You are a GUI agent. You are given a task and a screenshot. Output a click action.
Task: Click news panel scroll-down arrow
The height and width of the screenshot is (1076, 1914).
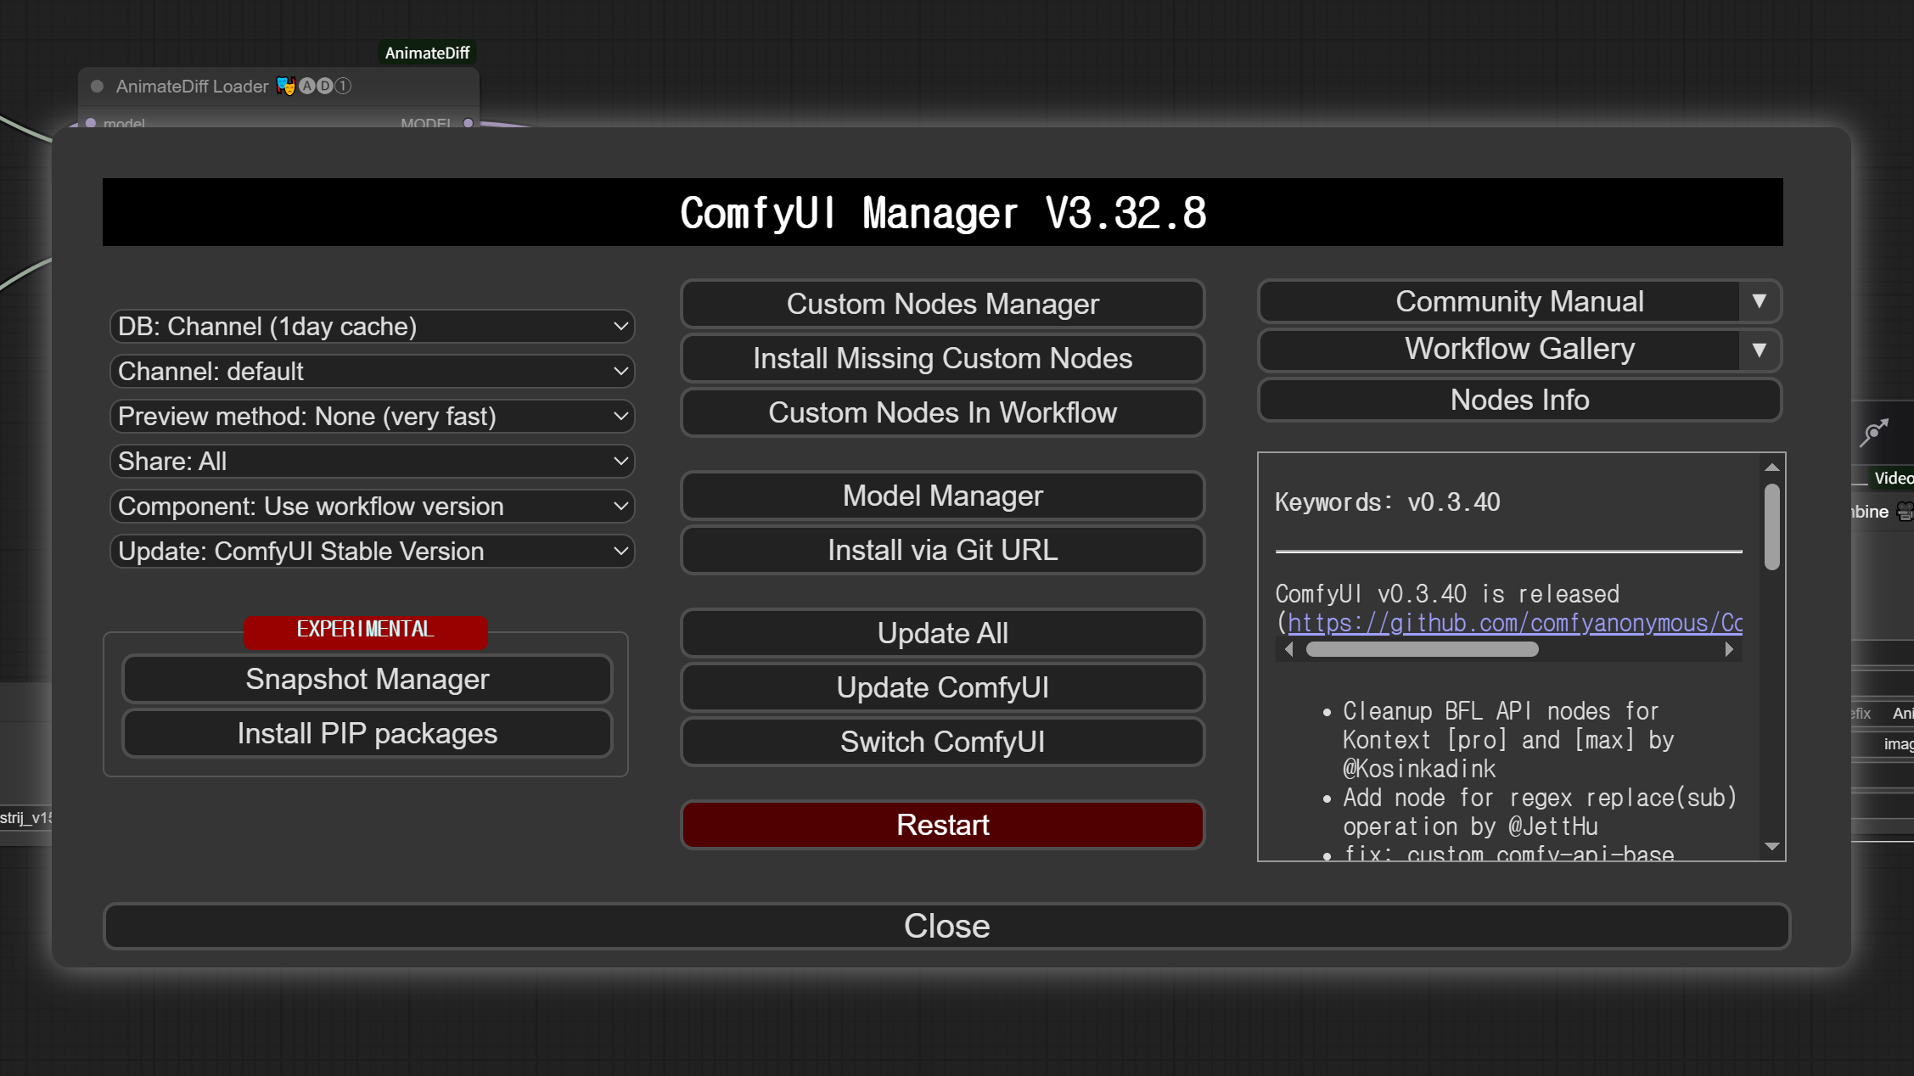point(1771,846)
